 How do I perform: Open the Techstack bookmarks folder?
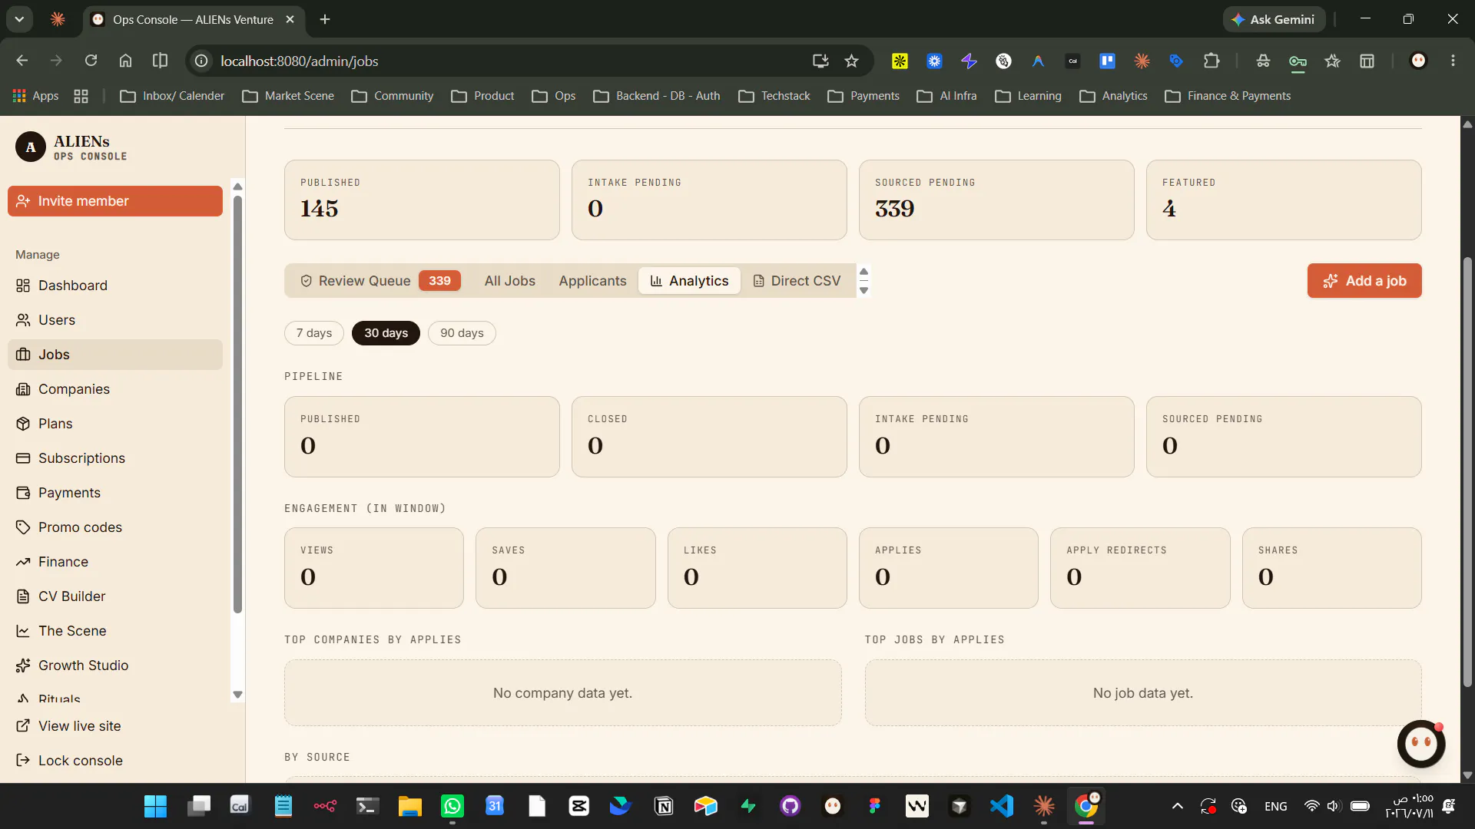(774, 96)
